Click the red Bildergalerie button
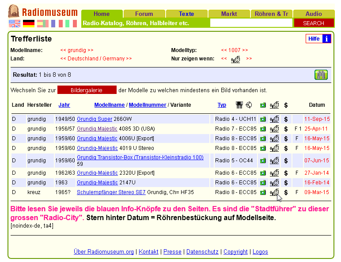Screen dimensions: 341x262 [87, 90]
